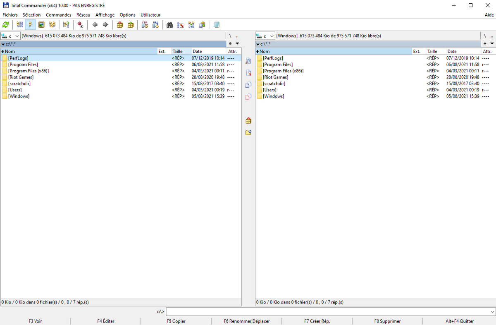Viewport: 496px width, 325px height.
Task: Open the Fichiers menu
Action: pyautogui.click(x=10, y=15)
